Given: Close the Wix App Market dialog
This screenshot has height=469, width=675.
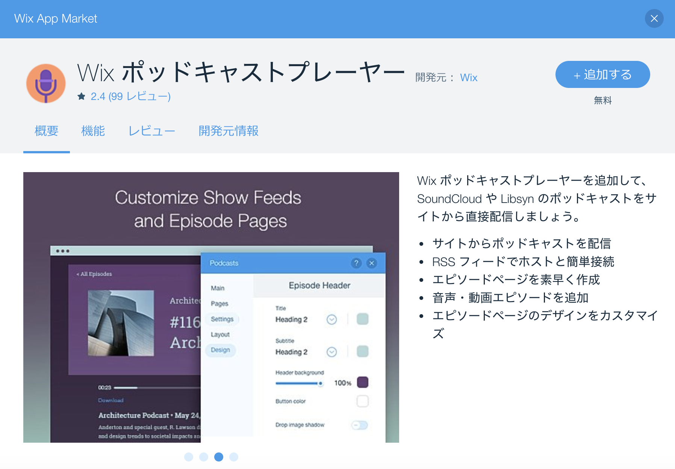Looking at the screenshot, I should (654, 18).
